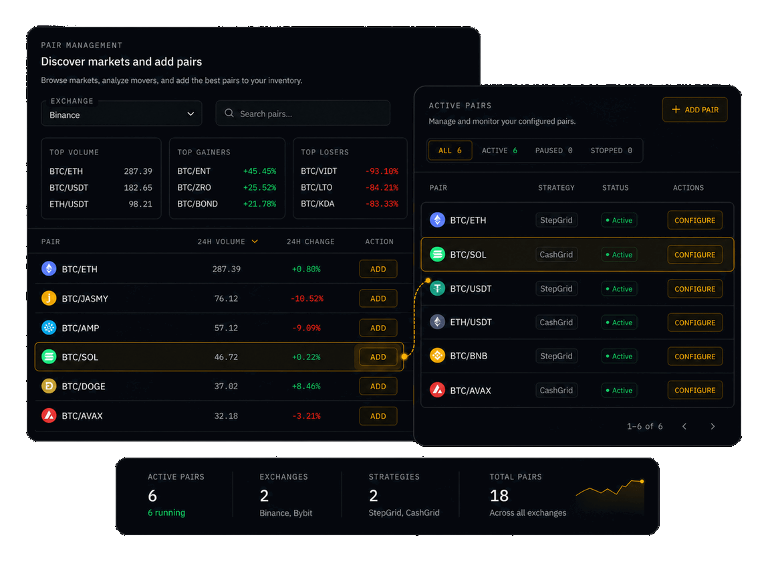The width and height of the screenshot is (770, 578).
Task: Configure the BTC/AVAX active pair
Action: point(695,390)
